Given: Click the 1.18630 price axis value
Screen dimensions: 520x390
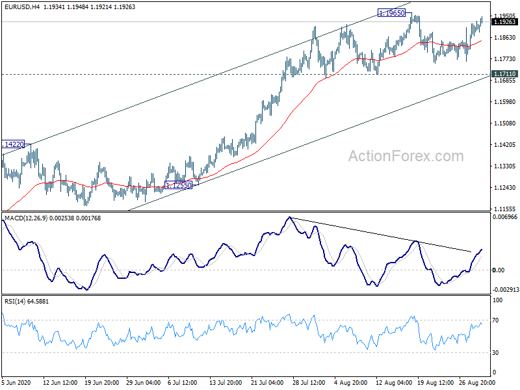Looking at the screenshot, I should click(x=505, y=38).
